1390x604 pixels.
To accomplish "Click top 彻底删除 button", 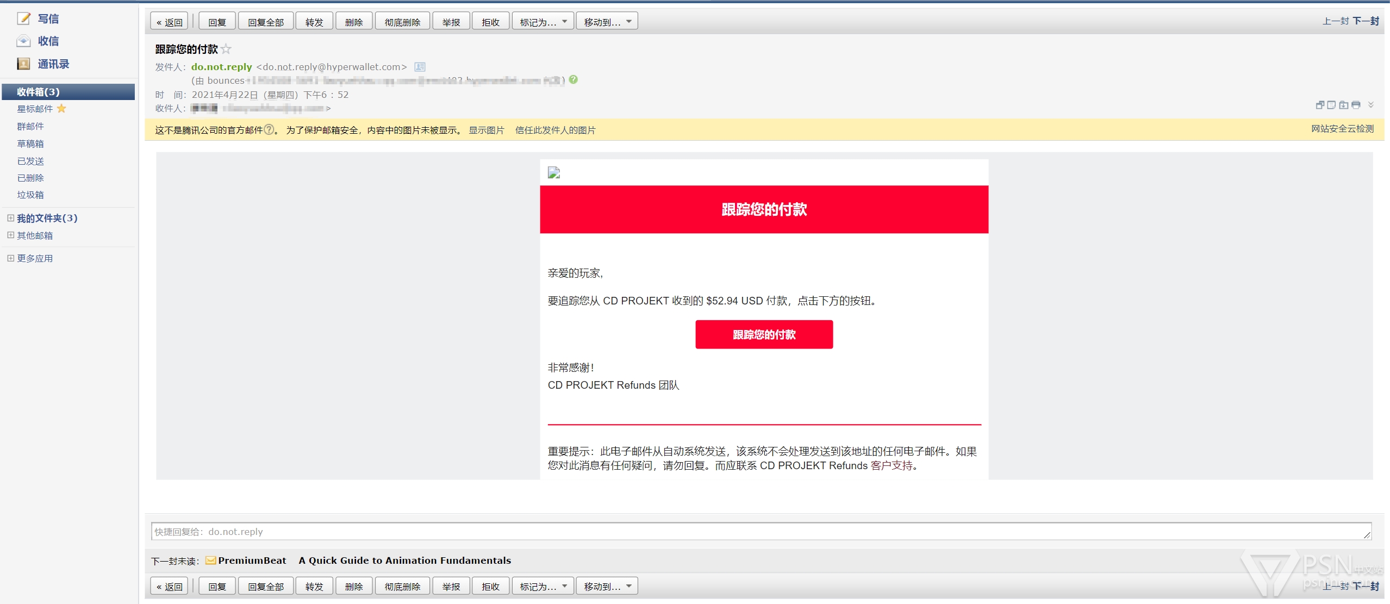I will (x=402, y=22).
